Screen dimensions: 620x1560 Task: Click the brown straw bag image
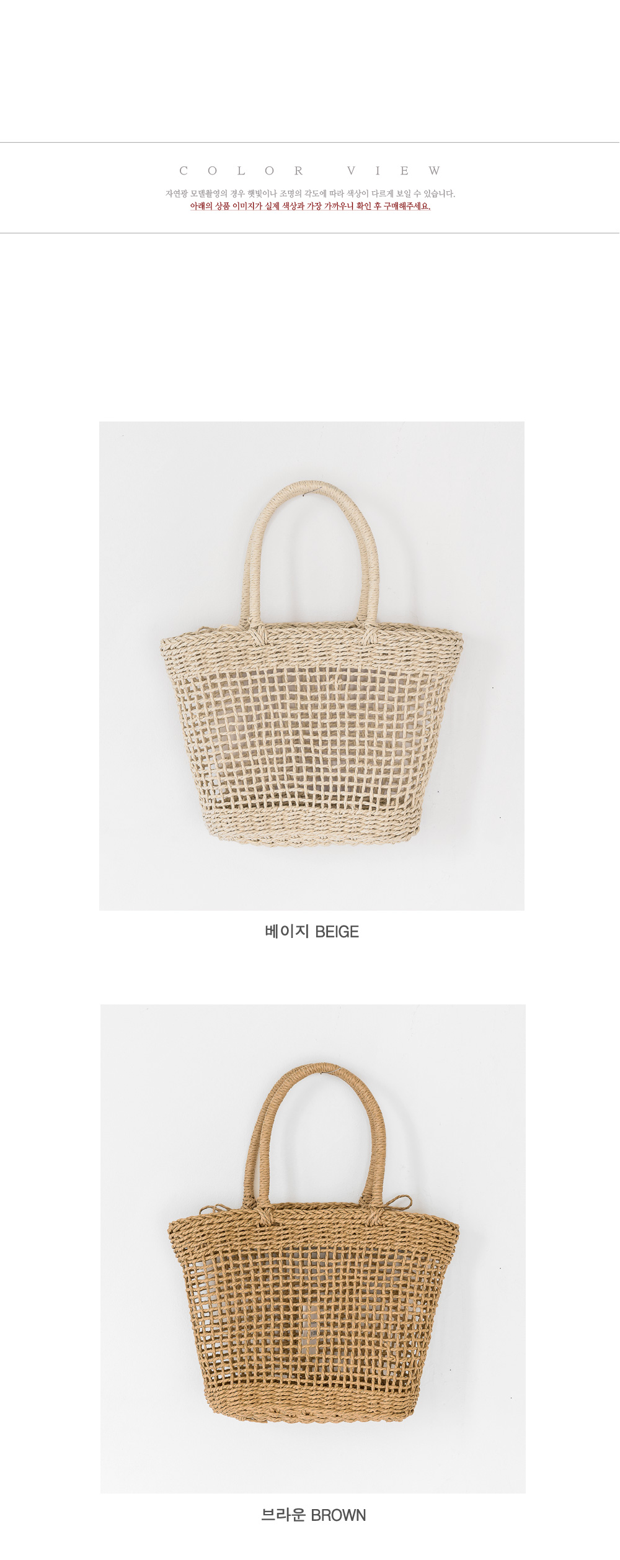click(x=313, y=1248)
